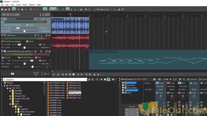Collapse the Win 10 (C:) drive node
The image size is (207, 116).
[7, 88]
